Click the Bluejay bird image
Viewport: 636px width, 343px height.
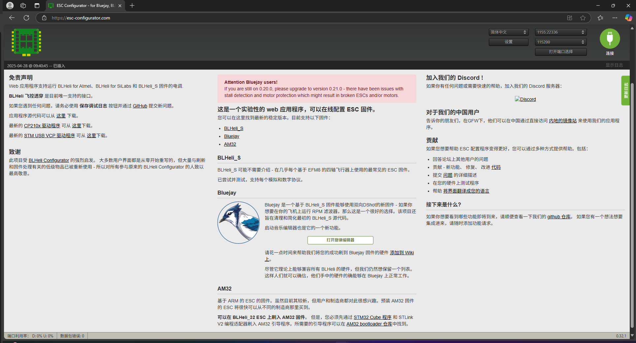point(238,223)
